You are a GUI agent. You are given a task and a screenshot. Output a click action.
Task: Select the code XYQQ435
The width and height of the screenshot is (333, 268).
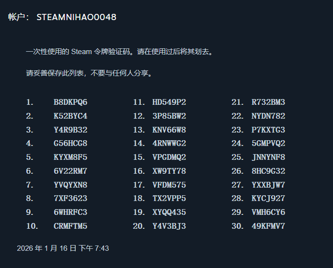(x=169, y=212)
